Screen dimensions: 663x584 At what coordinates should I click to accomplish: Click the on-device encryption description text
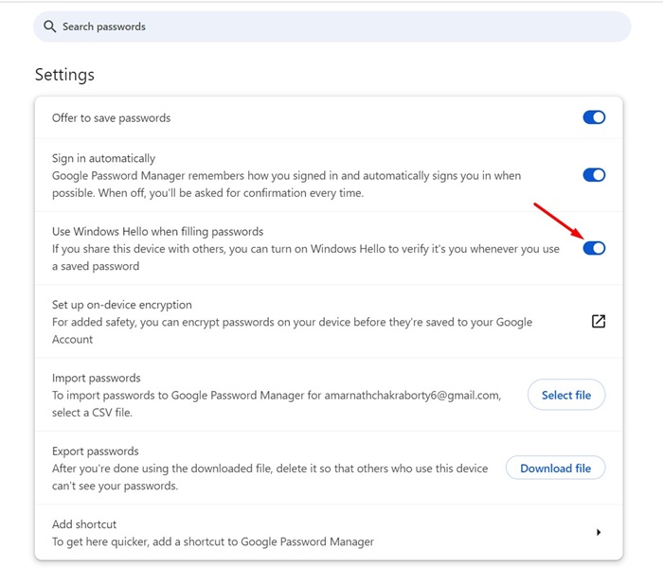click(x=292, y=330)
